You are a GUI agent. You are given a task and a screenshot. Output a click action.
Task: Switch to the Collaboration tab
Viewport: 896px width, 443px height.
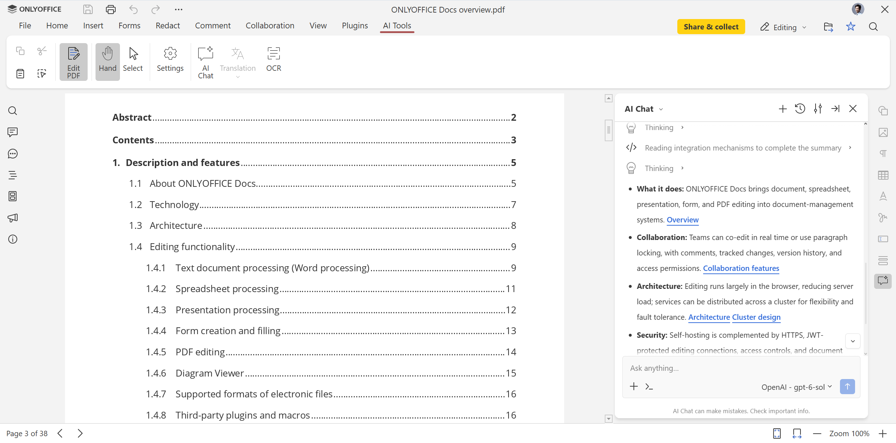270,26
